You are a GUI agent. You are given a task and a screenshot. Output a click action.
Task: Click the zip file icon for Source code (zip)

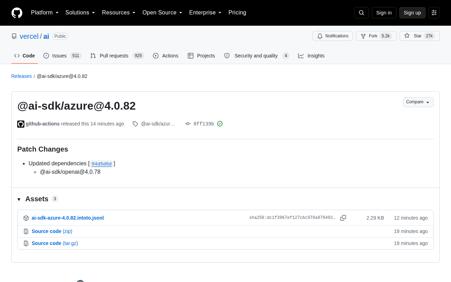pyautogui.click(x=26, y=232)
